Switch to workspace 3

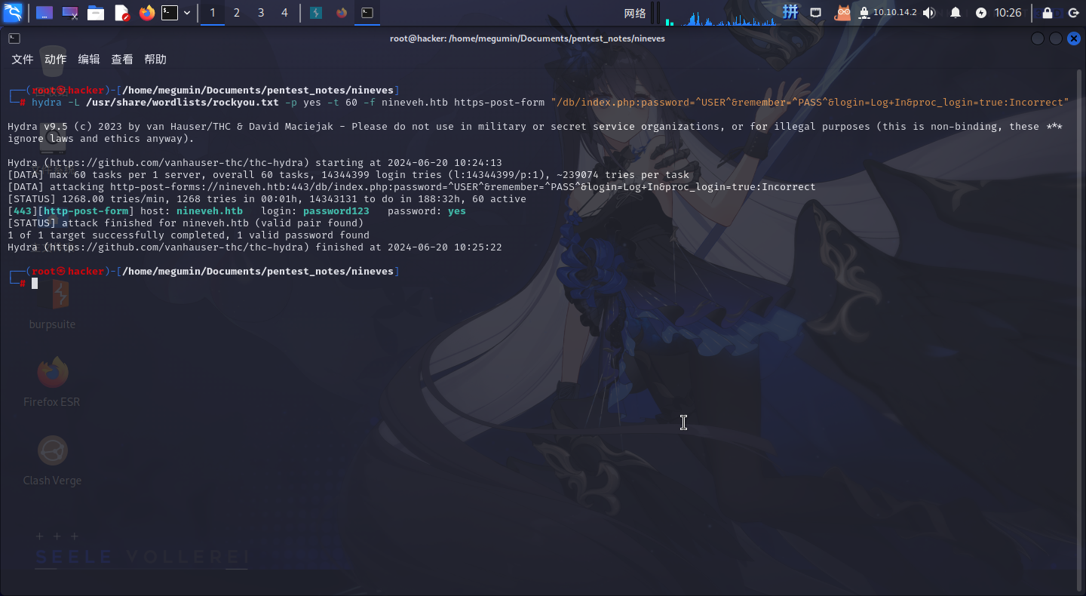[261, 13]
